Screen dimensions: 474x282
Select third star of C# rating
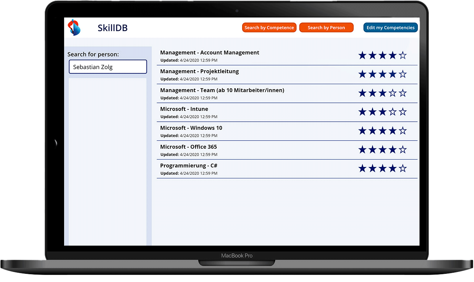(383, 169)
